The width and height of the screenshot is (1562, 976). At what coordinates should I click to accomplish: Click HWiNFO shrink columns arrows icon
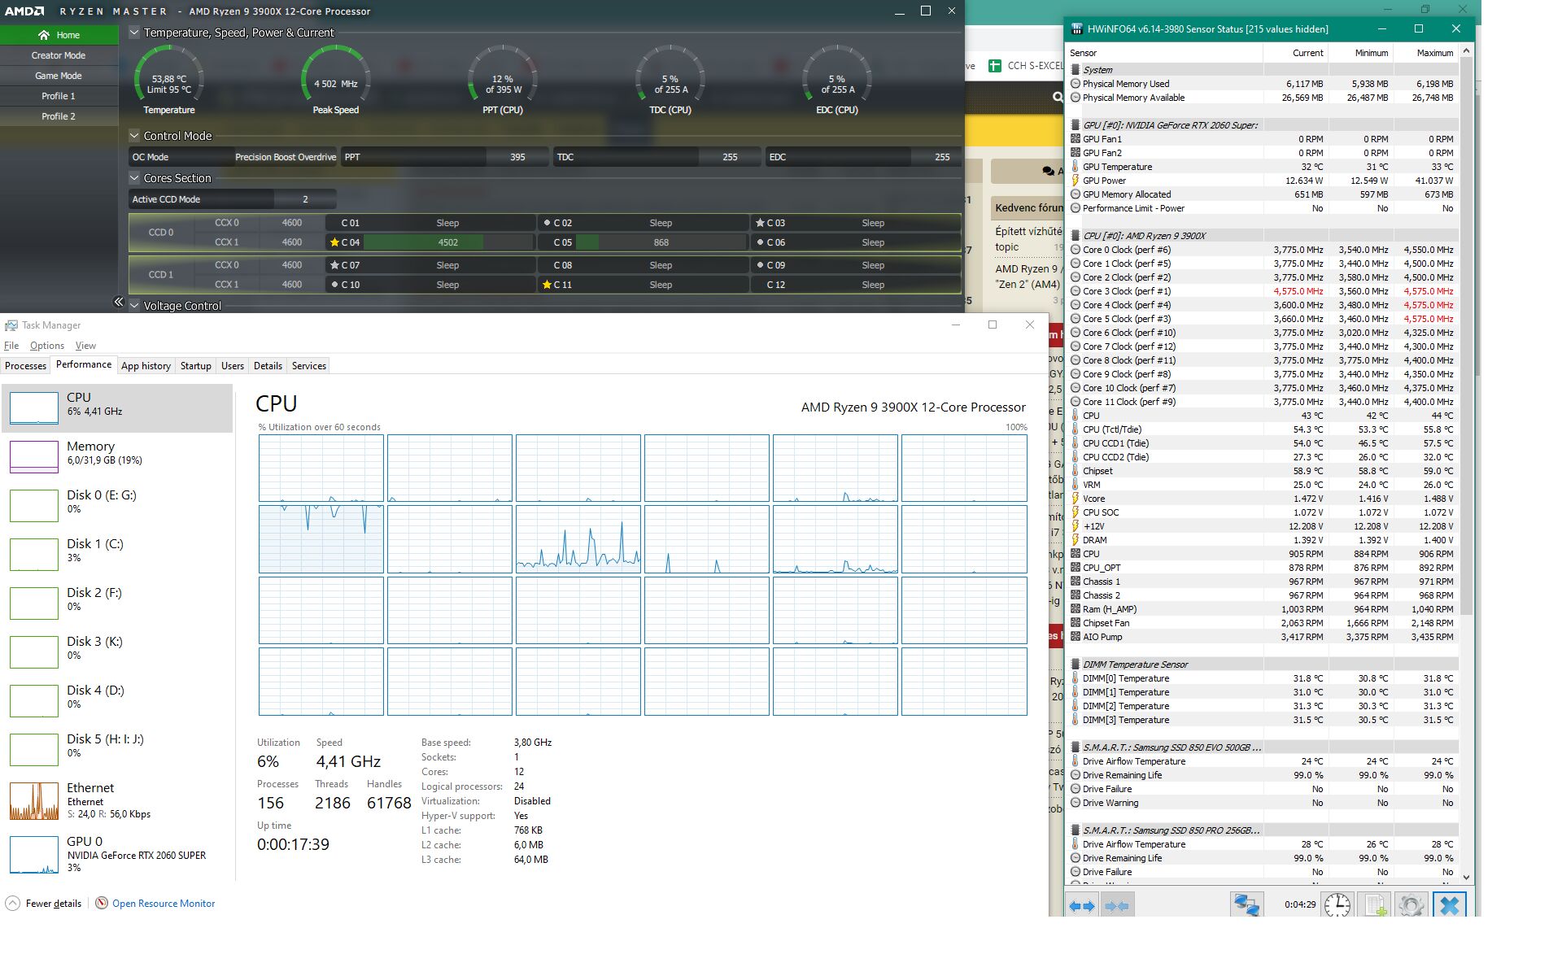point(1117,905)
